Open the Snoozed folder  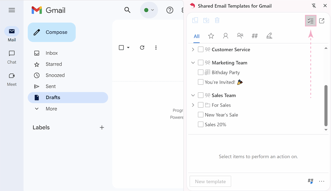click(x=55, y=75)
